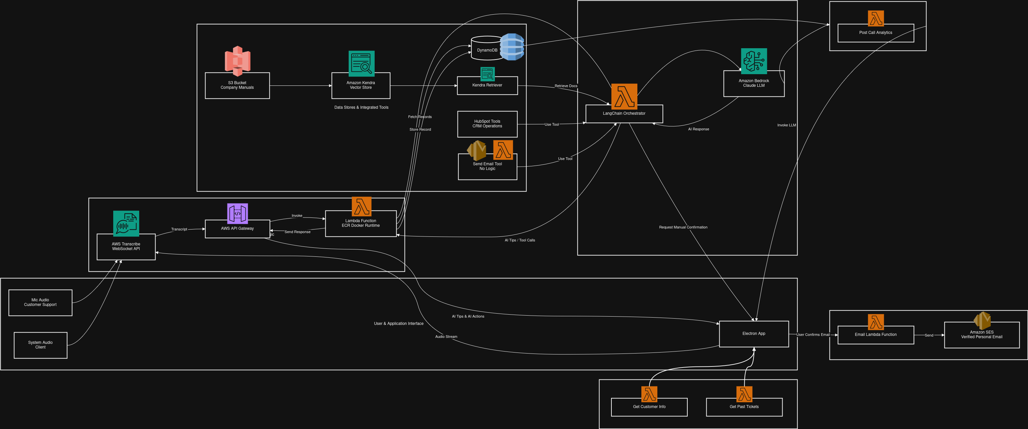Click the Electron App node

[x=754, y=334]
